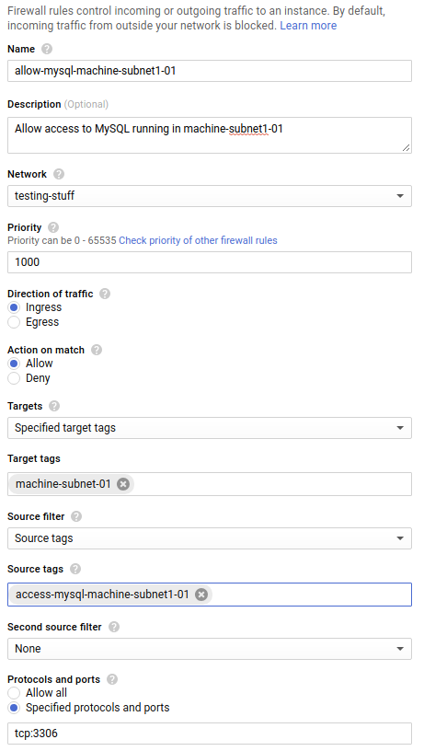The height and width of the screenshot is (751, 424).
Task: Click help icon beside Targets label
Action: [x=54, y=406]
